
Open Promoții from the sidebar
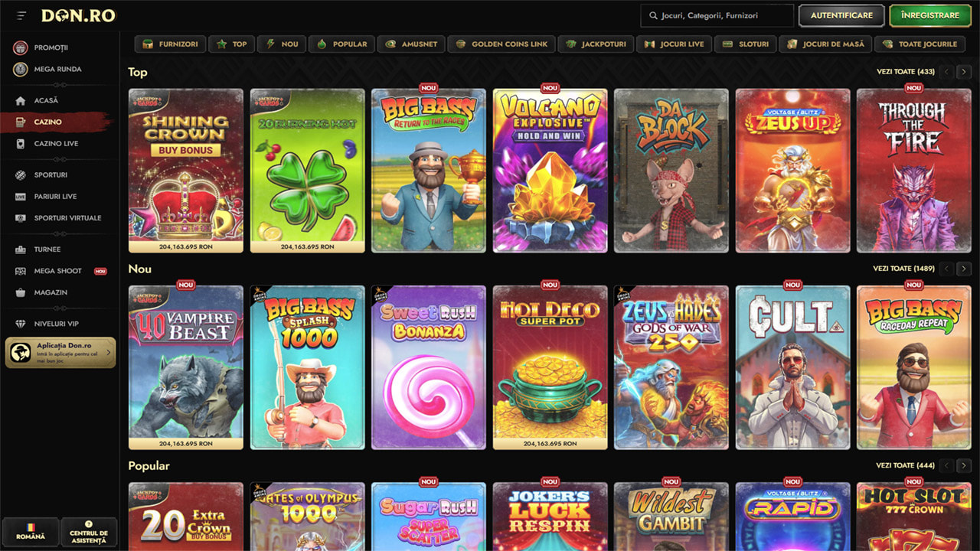point(51,47)
